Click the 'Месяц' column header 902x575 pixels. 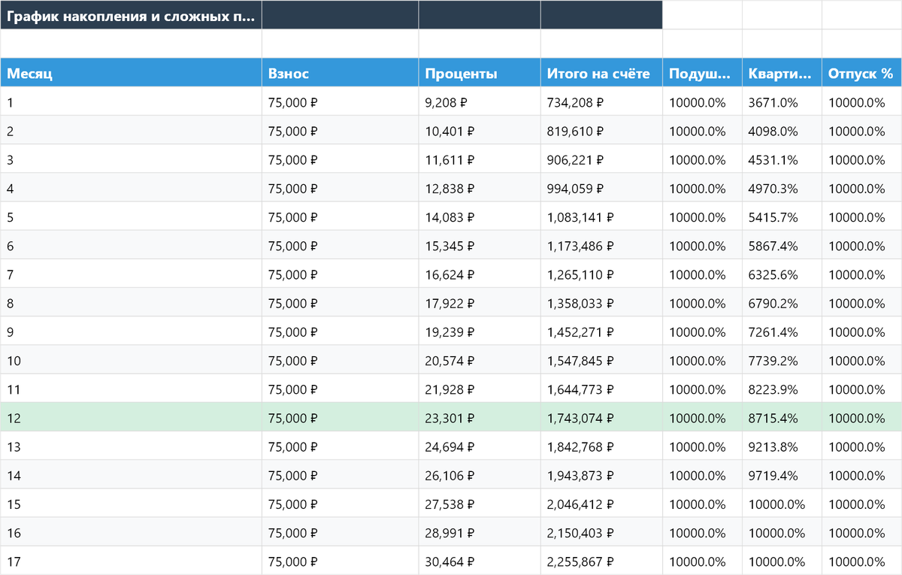tap(131, 74)
